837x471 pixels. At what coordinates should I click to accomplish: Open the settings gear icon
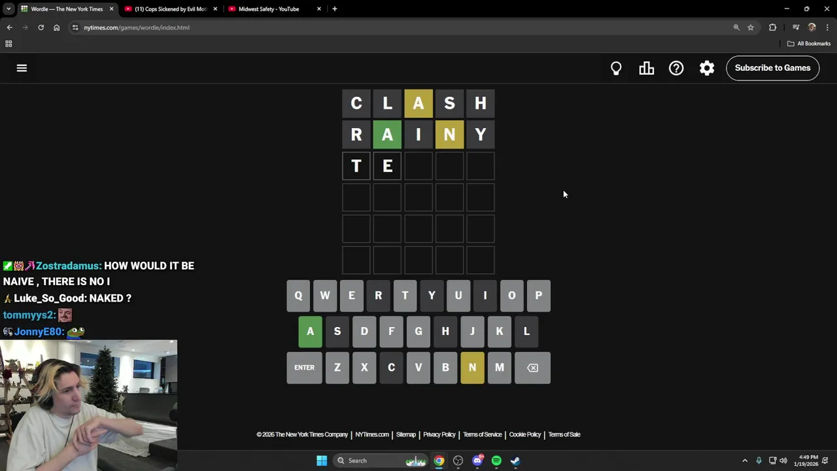coord(707,68)
